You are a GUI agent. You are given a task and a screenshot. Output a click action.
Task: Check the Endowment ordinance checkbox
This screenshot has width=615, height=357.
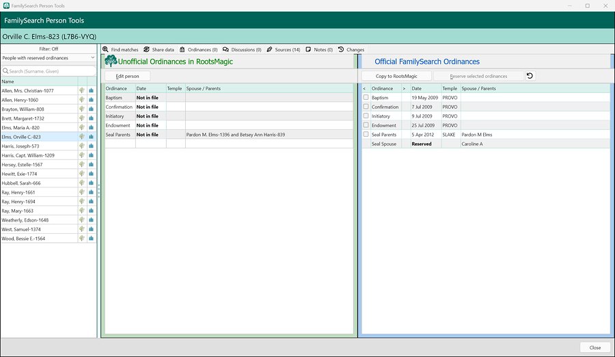(366, 125)
